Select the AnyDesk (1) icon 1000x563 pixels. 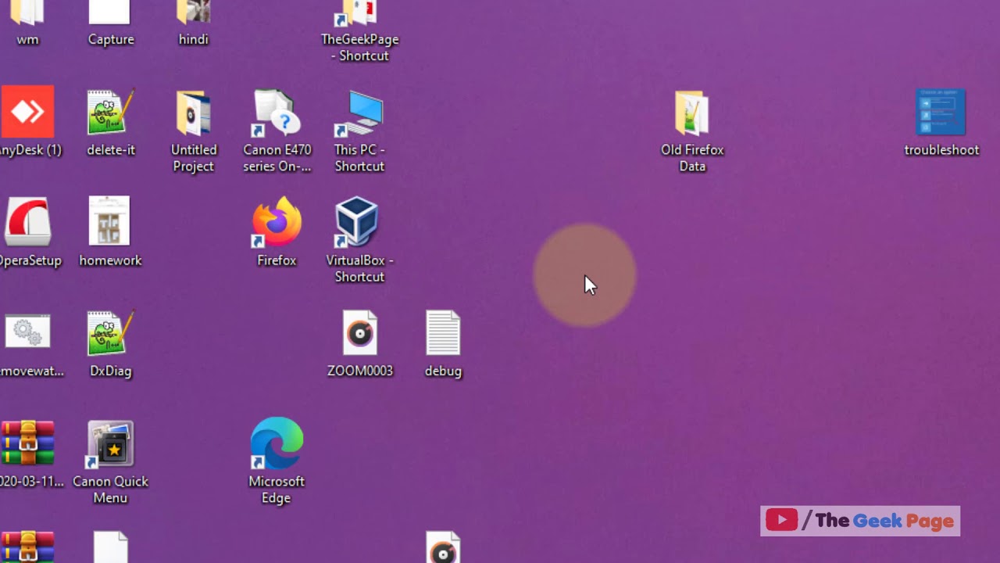pos(27,111)
